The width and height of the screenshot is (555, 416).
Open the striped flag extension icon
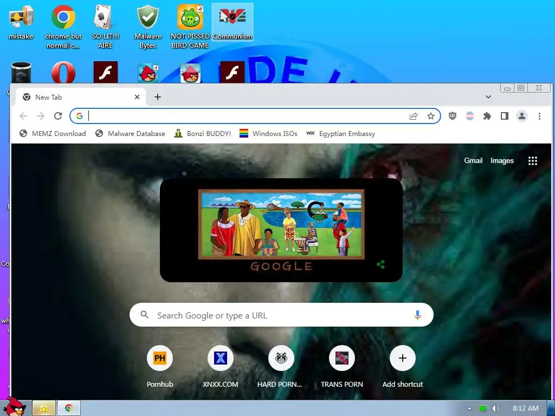(470, 116)
